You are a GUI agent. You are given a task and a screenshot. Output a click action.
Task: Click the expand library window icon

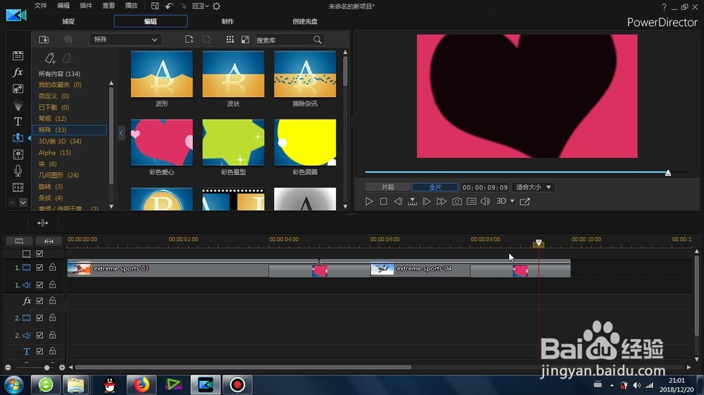(245, 39)
